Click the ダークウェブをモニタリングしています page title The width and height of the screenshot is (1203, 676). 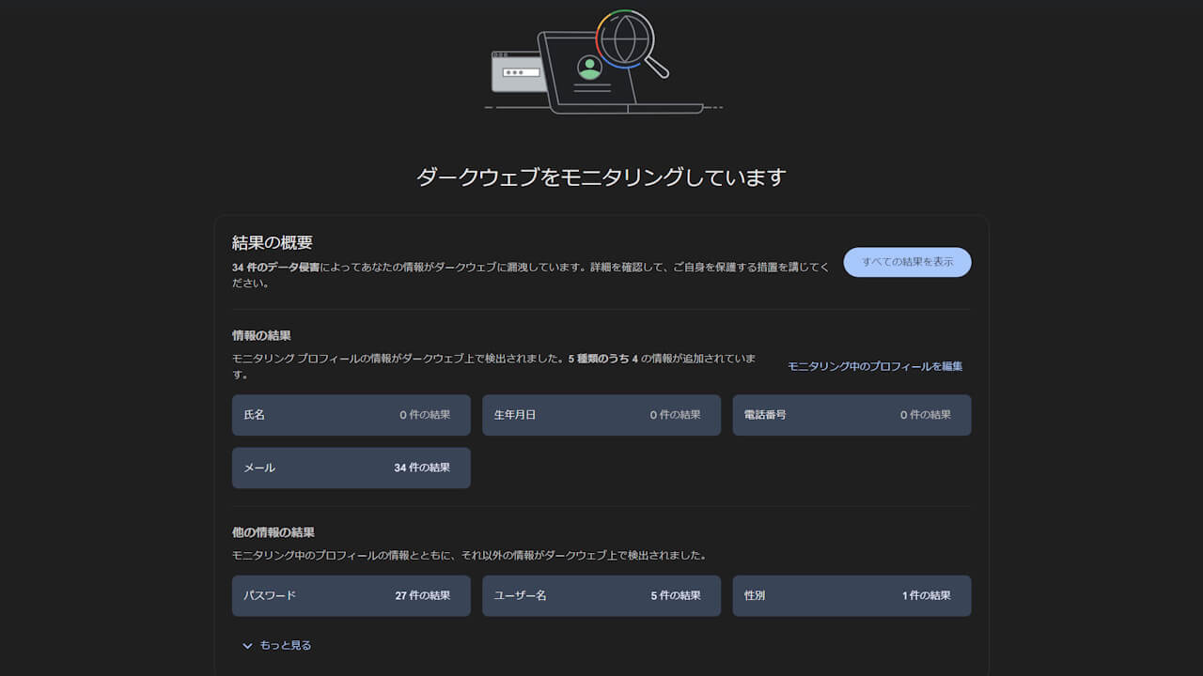601,177
